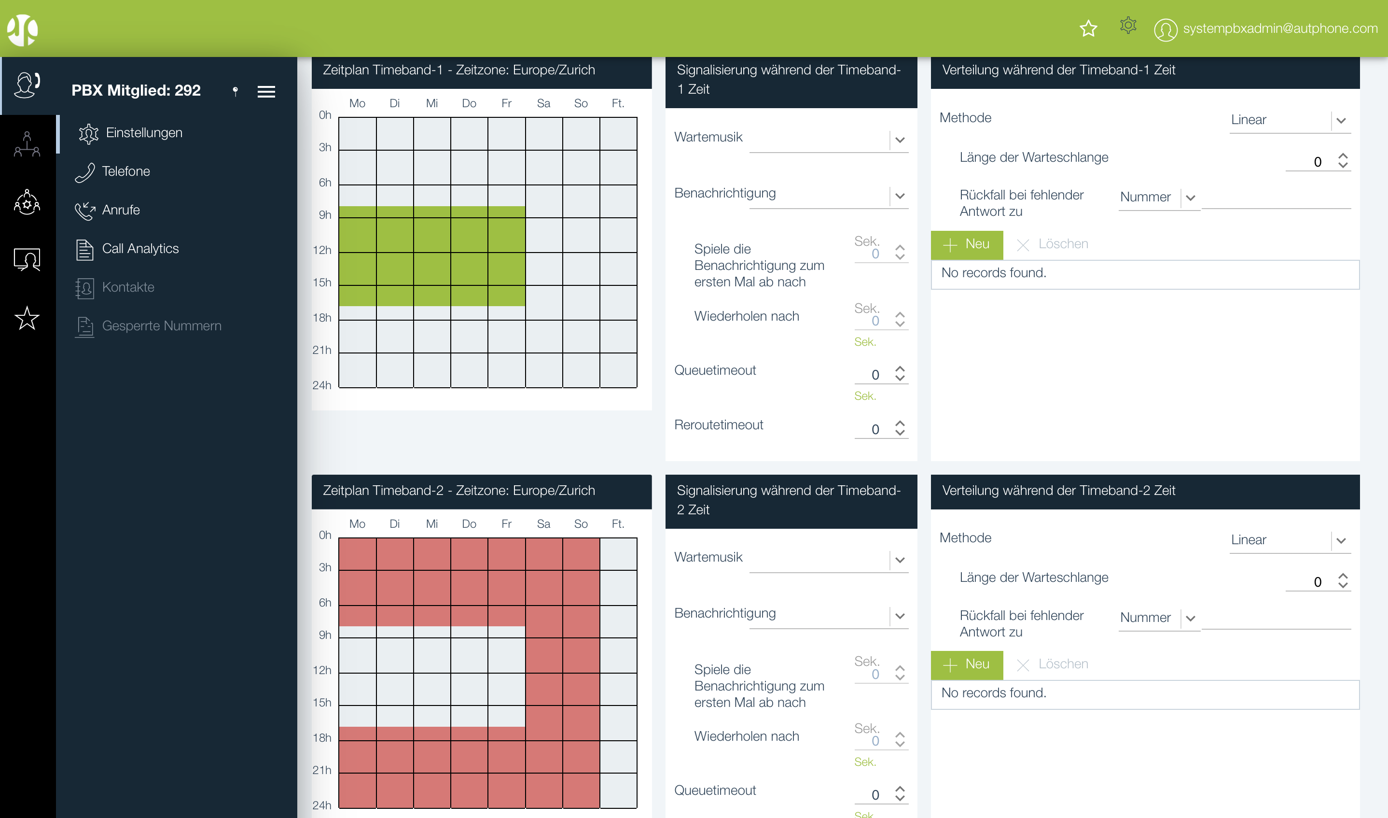Screen dimensions: 1388x818
Task: Open Einstellungen menu item
Action: click(x=144, y=133)
